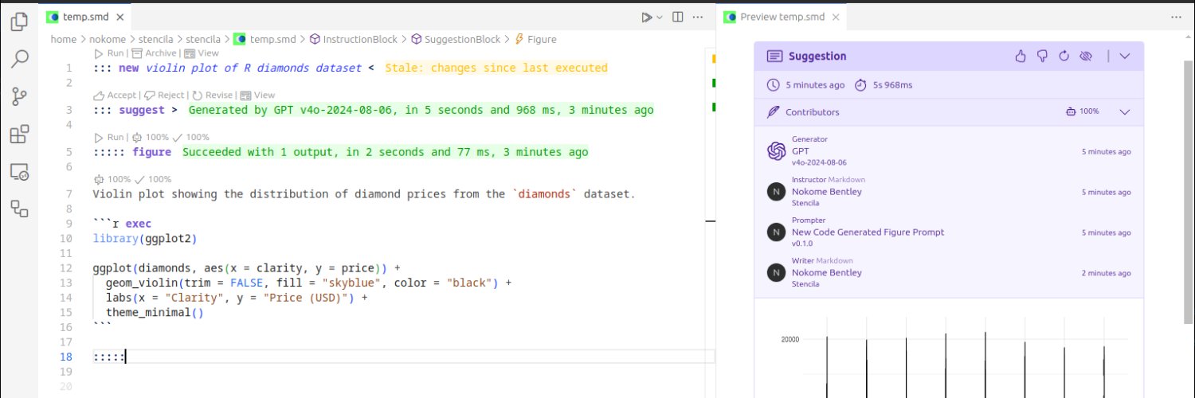Image resolution: width=1195 pixels, height=398 pixels.
Task: Accept the suggestion via code lens
Action: (116, 95)
